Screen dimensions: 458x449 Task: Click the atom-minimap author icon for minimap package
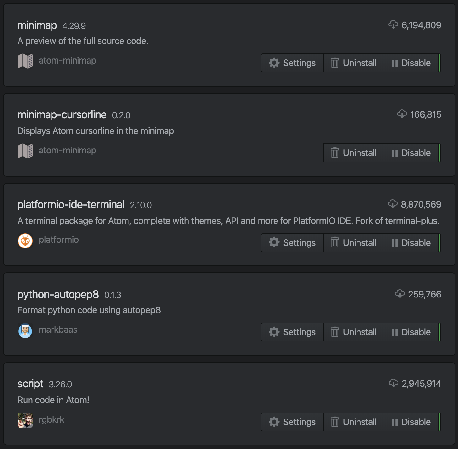coord(25,60)
